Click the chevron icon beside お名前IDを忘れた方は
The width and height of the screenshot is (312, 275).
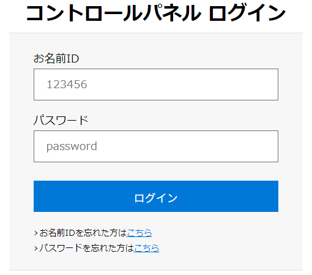(36, 233)
